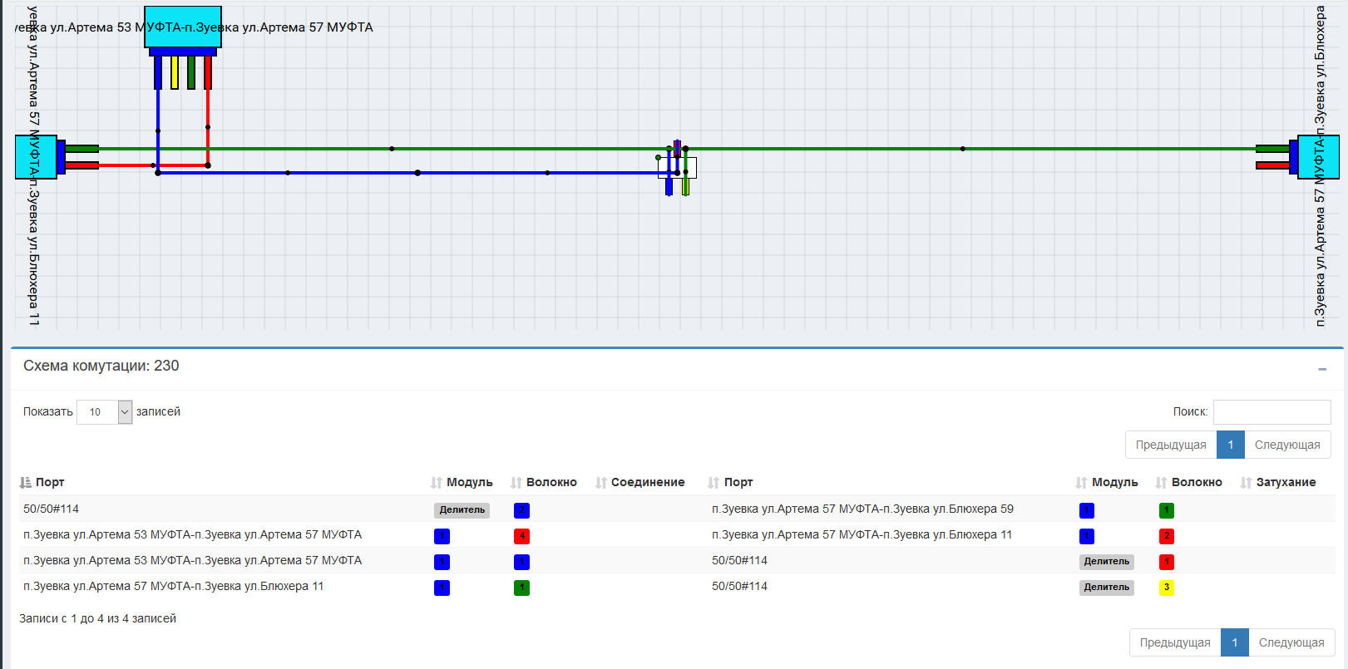The image size is (1348, 669).
Task: Open the records-per-page dropdown
Action: 104,411
